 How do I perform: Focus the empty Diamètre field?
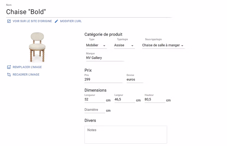[x=94, y=110]
